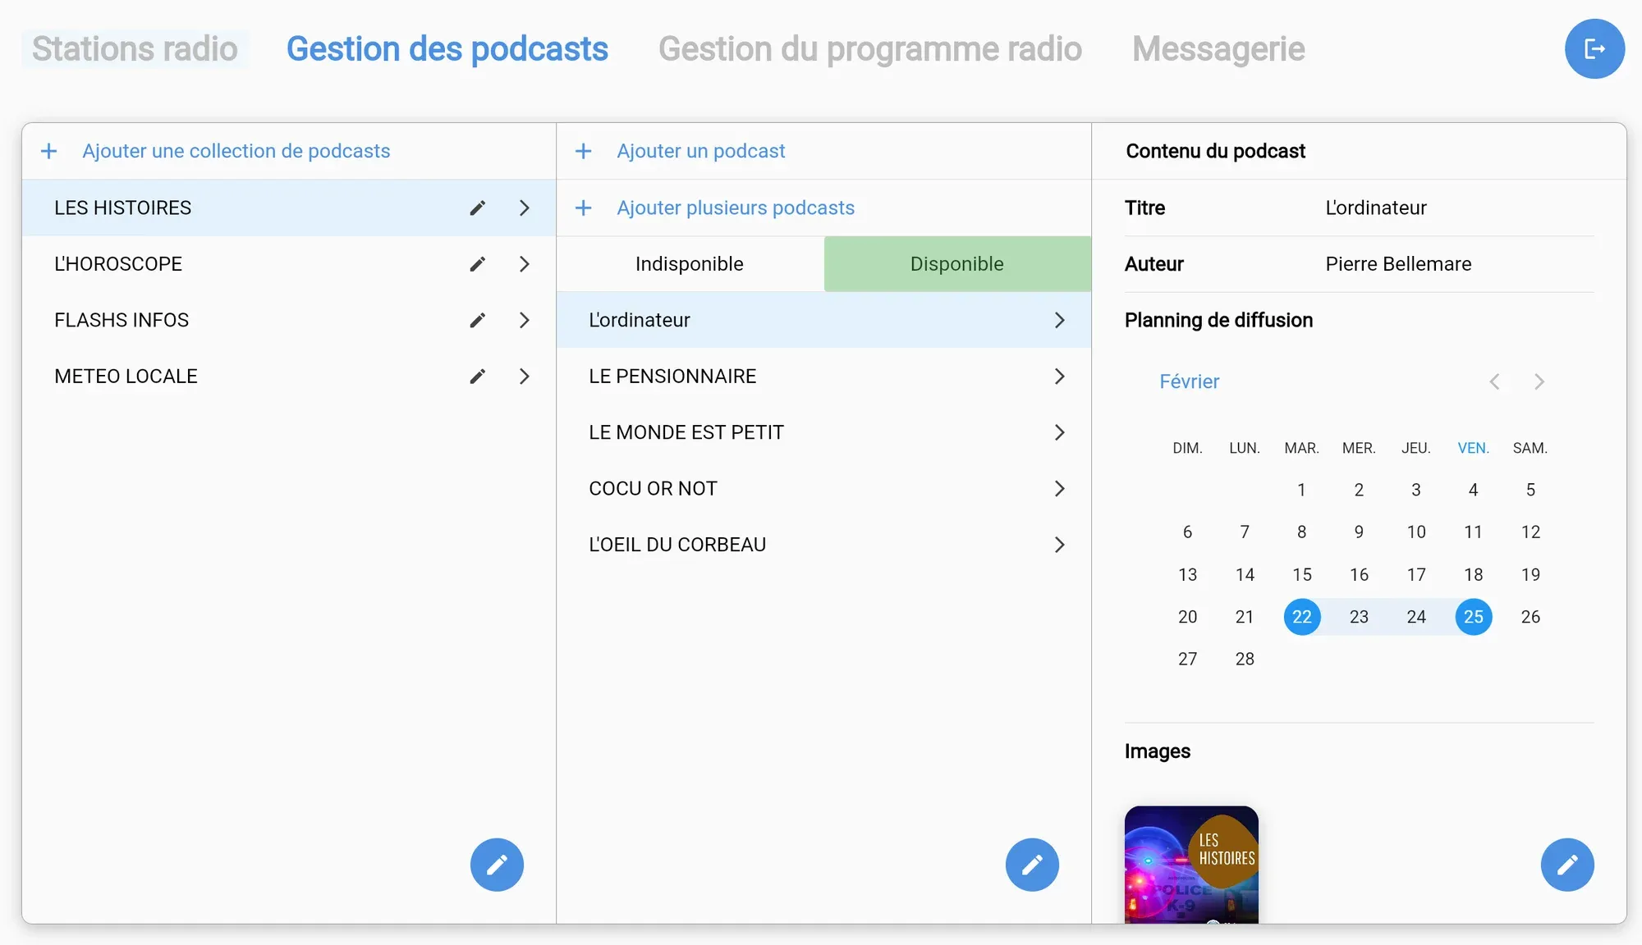
Task: Open L'OEIL DU CORBEAU podcast chevron
Action: pos(1060,546)
